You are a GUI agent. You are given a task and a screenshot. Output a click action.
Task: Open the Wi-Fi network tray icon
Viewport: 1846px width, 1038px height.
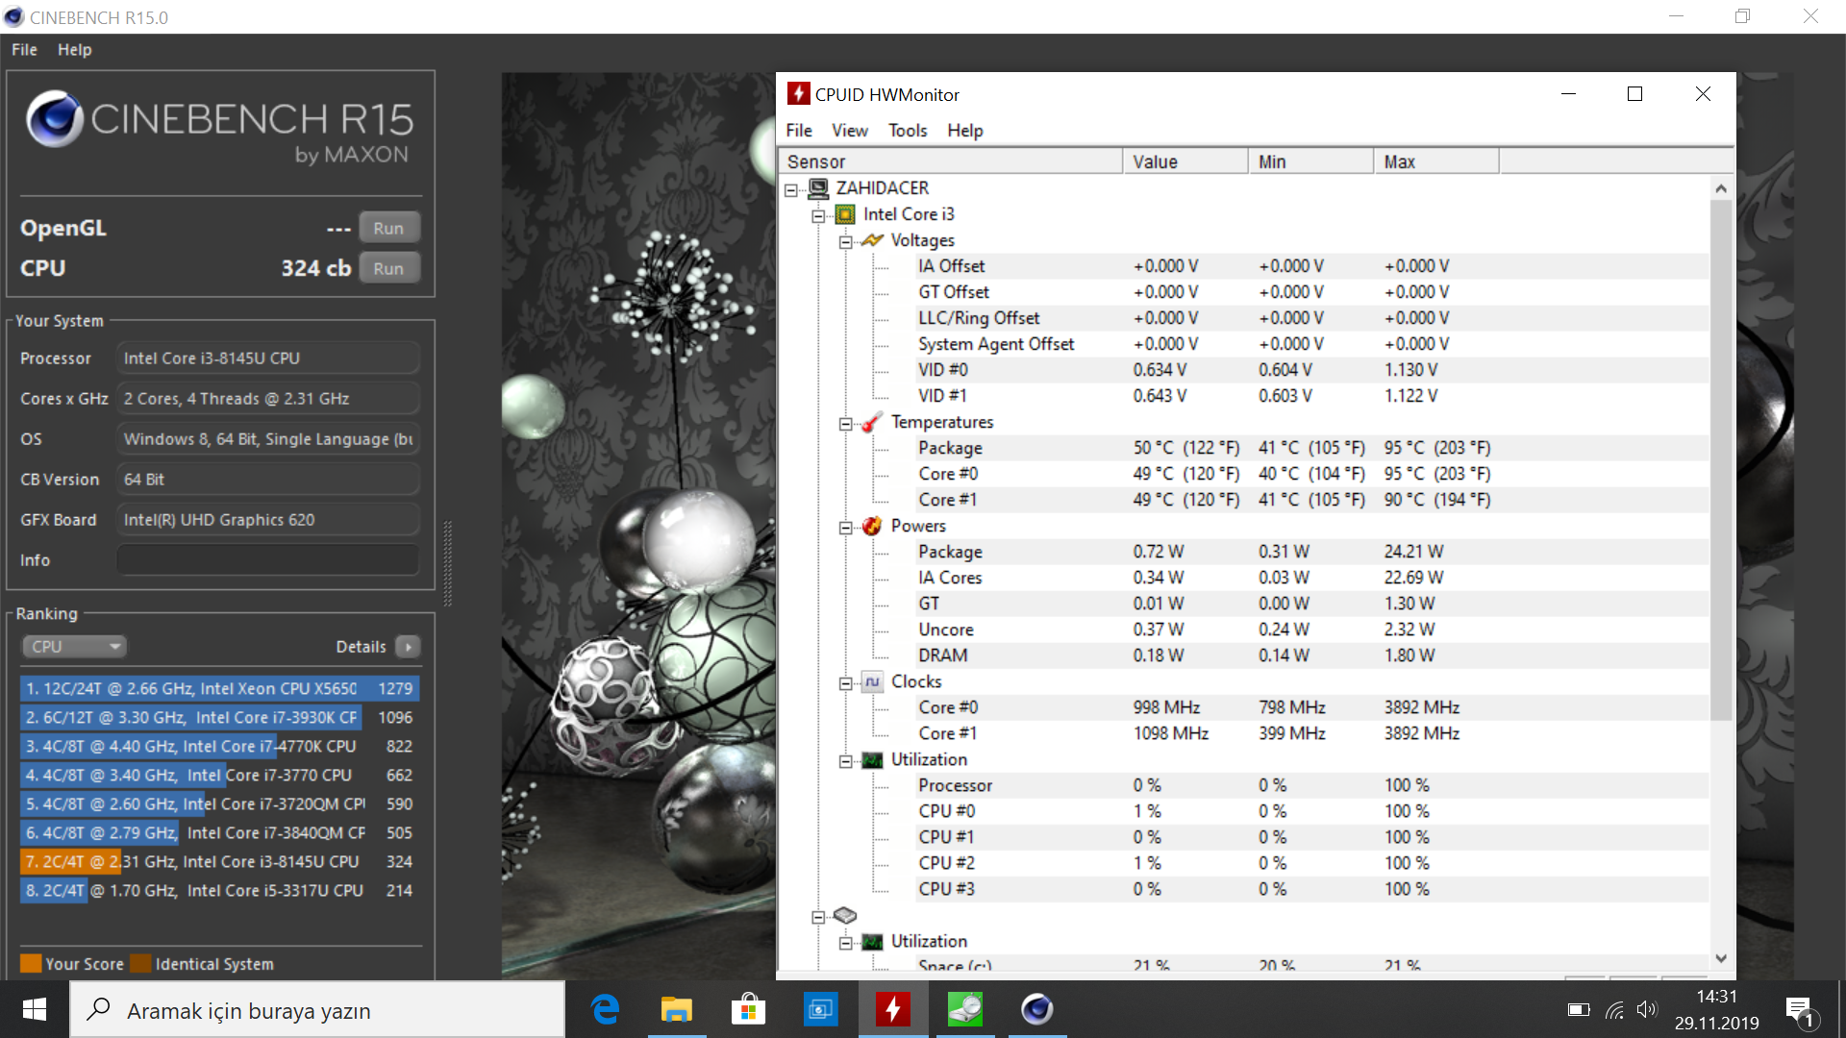click(x=1615, y=1010)
